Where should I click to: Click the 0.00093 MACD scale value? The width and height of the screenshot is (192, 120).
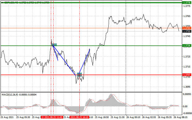[x=187, y=94]
